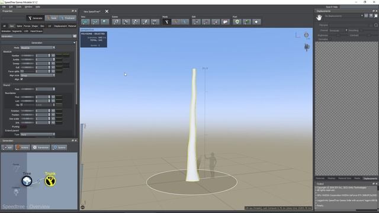This screenshot has width=379, height=213.
Task: Click the Rotation slider
Action: click(27, 111)
